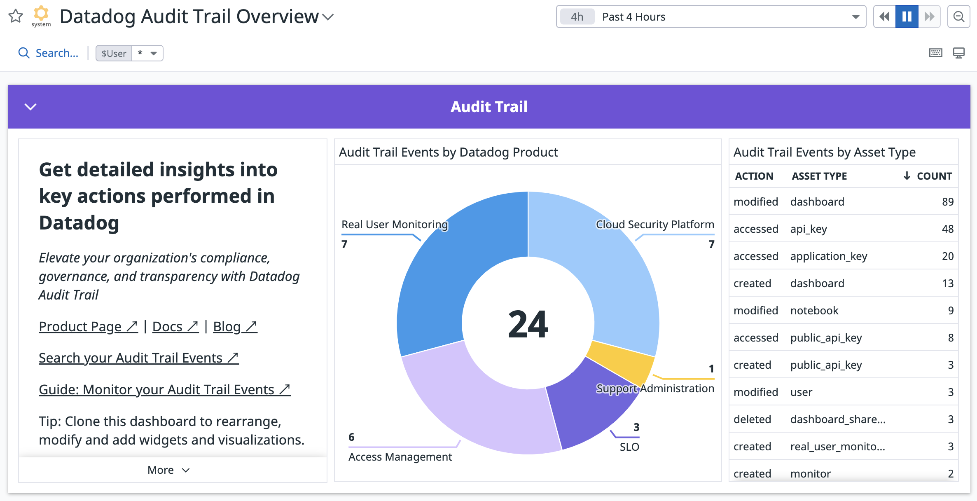
Task: Open Search your Audit Trail Events link
Action: pyautogui.click(x=139, y=358)
